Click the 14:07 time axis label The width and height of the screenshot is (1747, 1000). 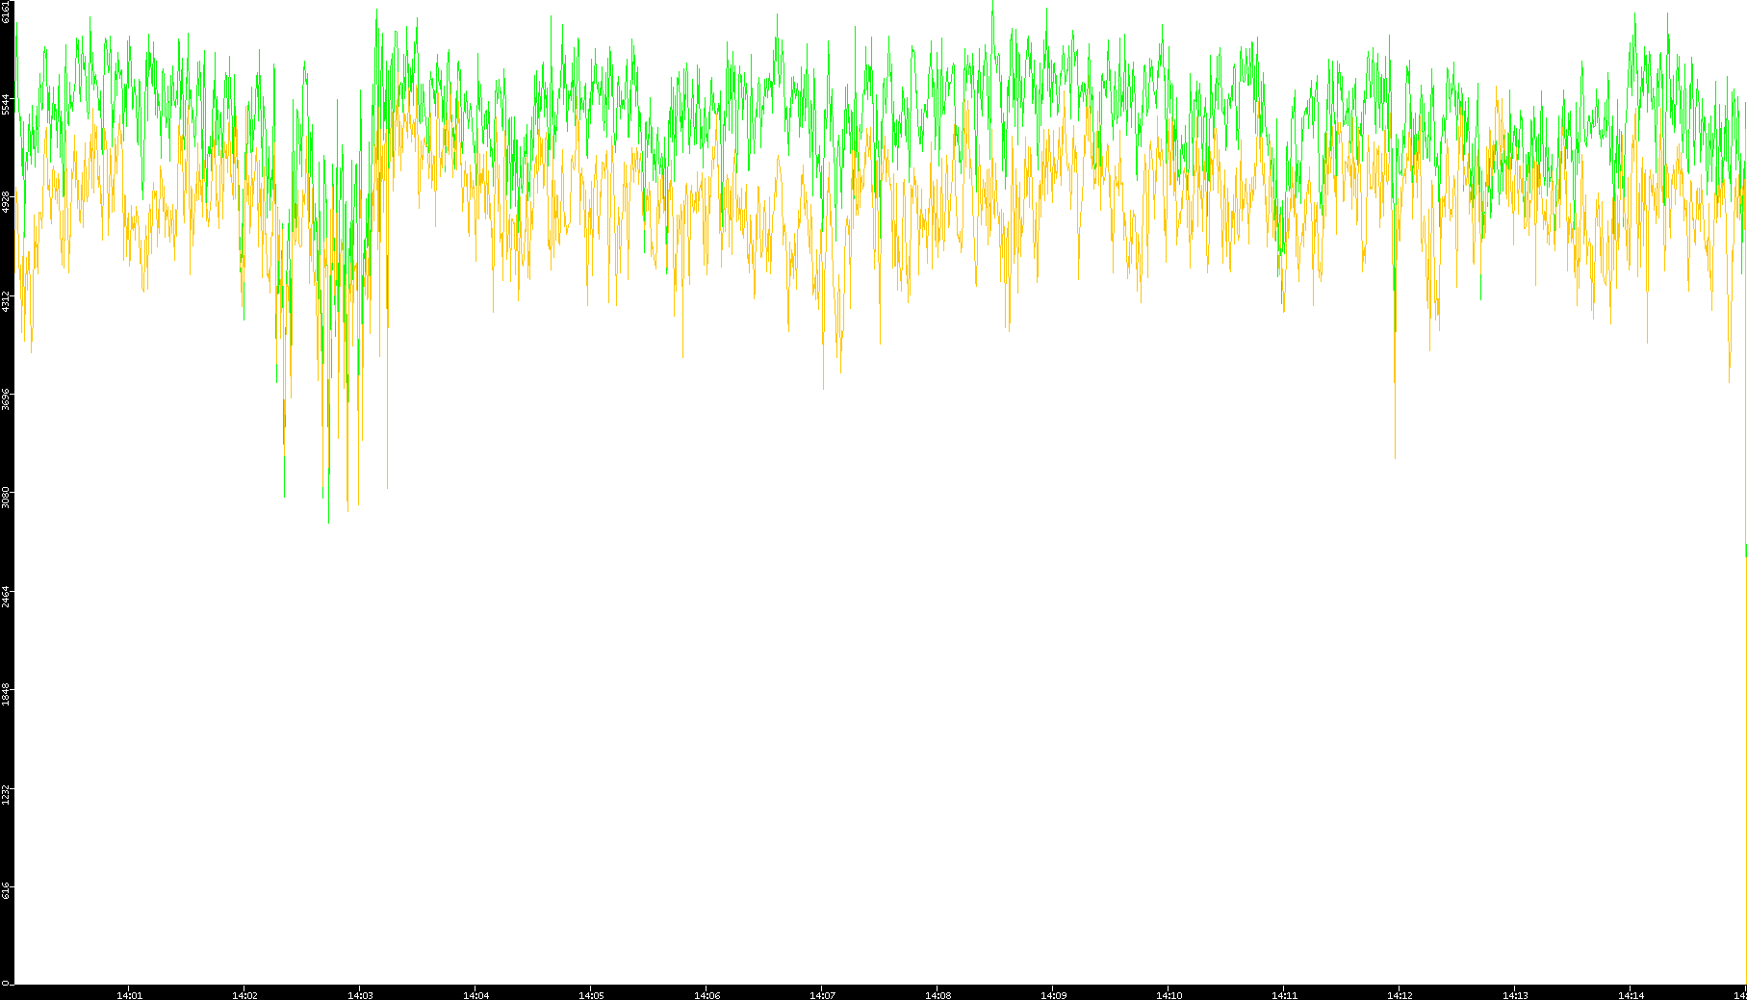pyautogui.click(x=822, y=995)
